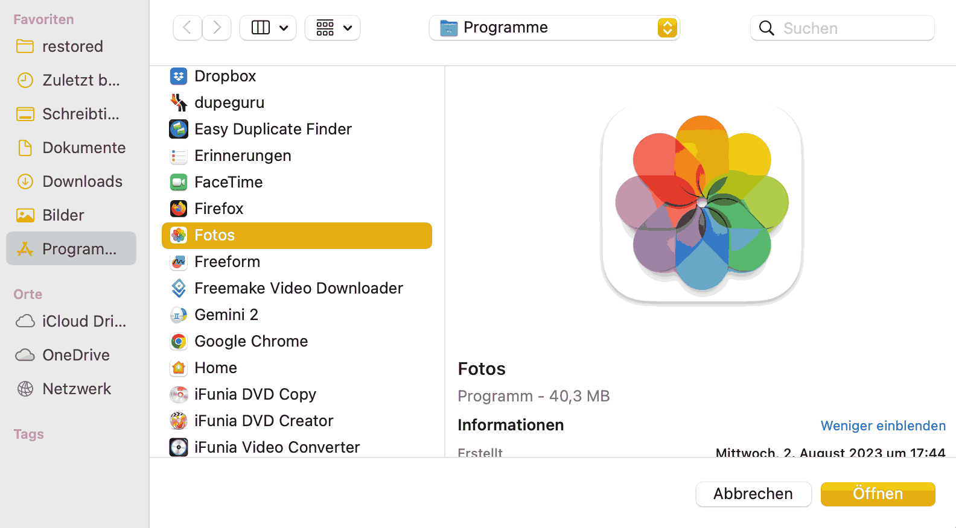Select iFunia DVD Copy name

pos(255,394)
